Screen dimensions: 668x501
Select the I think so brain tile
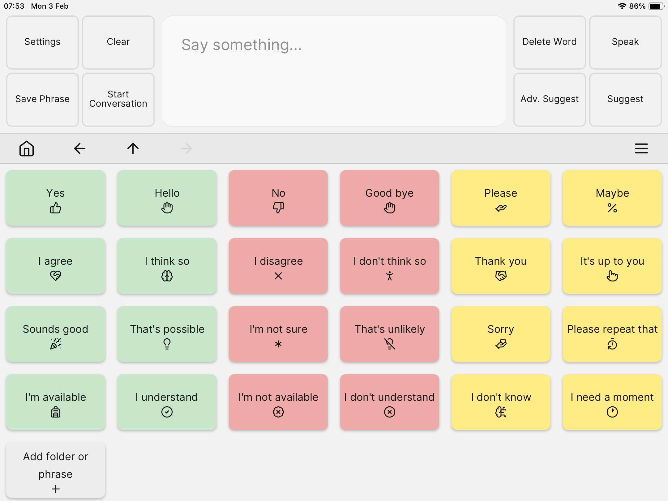point(167,266)
